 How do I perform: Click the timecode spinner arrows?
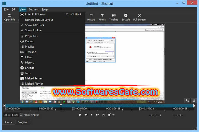coord(21,115)
